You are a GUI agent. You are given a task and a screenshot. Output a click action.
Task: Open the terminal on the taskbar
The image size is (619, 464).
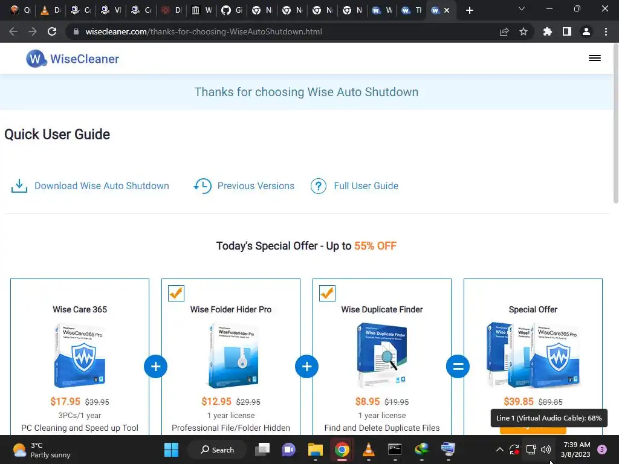(395, 449)
